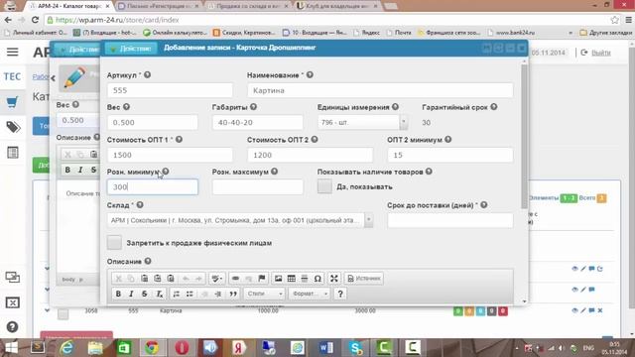Image resolution: width=635 pixels, height=357 pixels.
Task: Click the Remove Format Tx icon
Action: (x=160, y=294)
